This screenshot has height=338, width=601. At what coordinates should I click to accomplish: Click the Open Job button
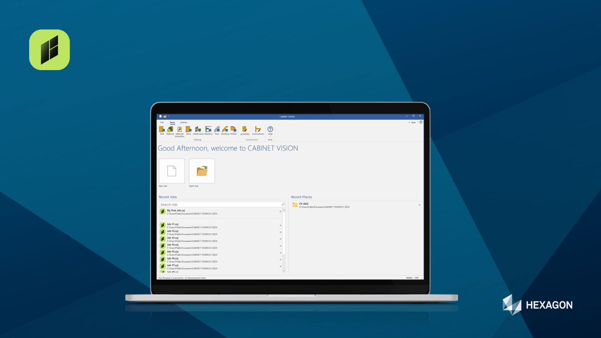202,171
